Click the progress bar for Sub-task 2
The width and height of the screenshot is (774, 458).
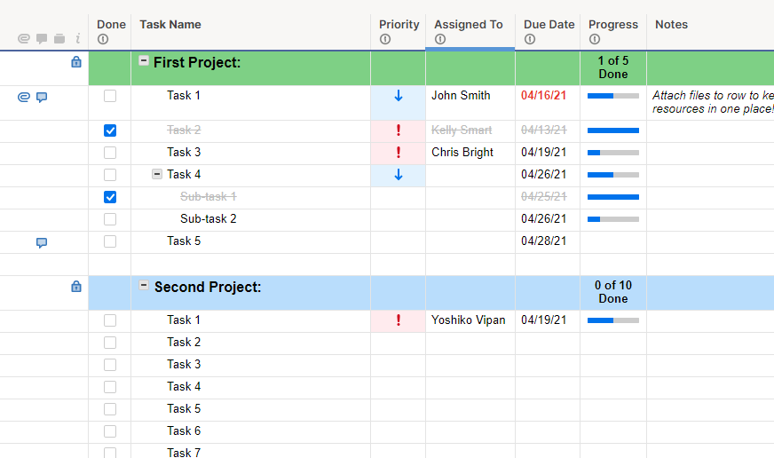(x=613, y=219)
